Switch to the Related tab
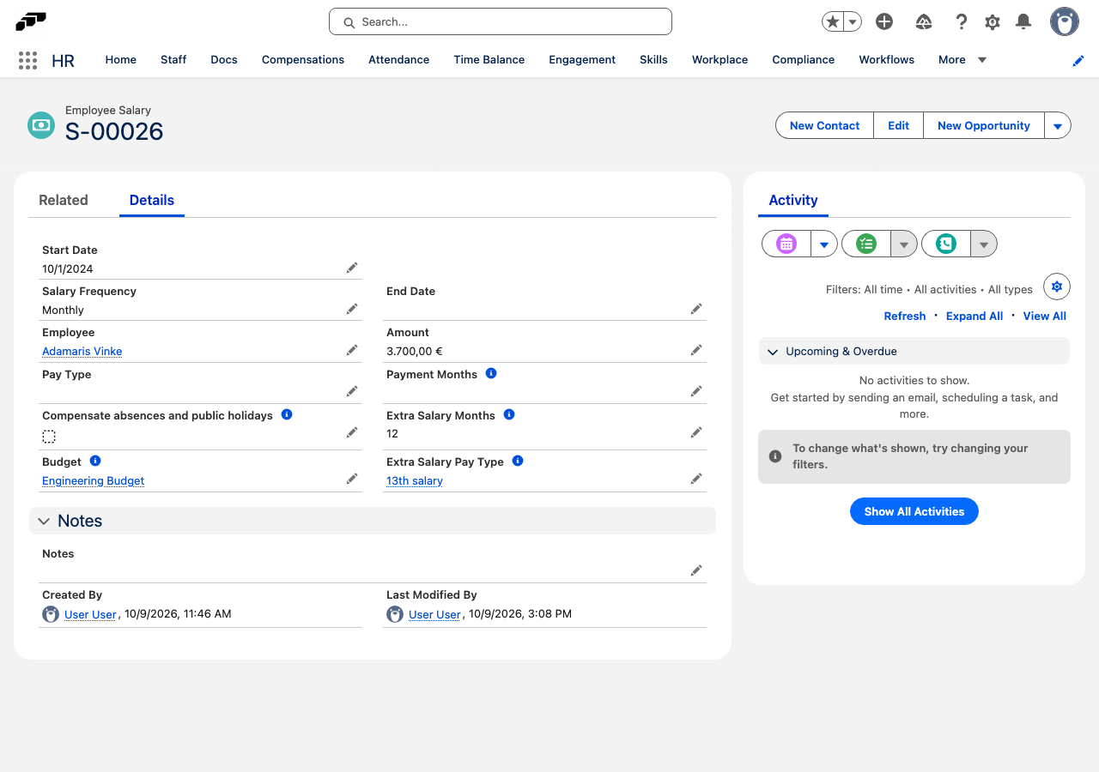 tap(64, 200)
